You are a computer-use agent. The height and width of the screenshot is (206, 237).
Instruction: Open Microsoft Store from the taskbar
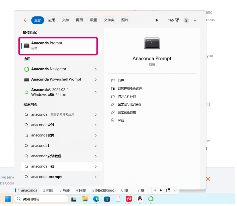107,199
